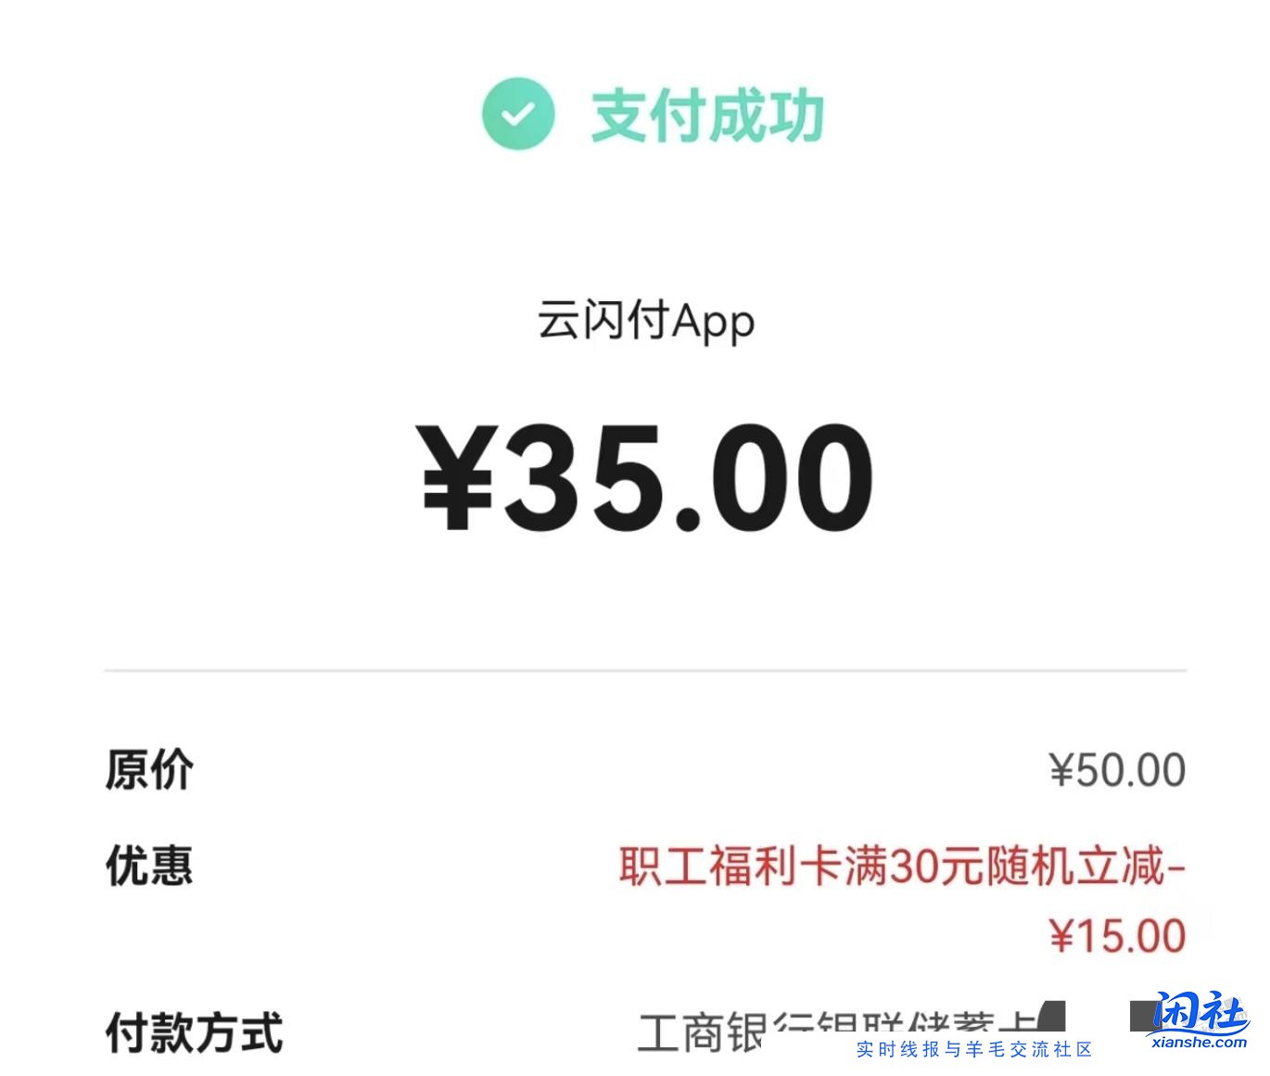1270x1076 pixels.
Task: Tap the 支付成功 status header
Action: click(x=709, y=114)
